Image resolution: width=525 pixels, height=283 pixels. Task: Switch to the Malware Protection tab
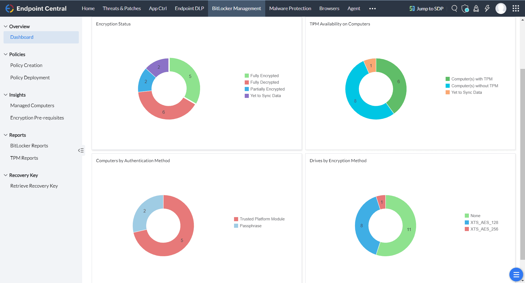[x=290, y=8]
